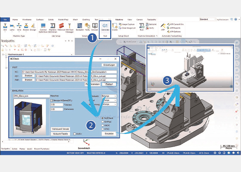Screen dimensions: 241x172
Task: Open ATP Options
Action: coord(174,32)
